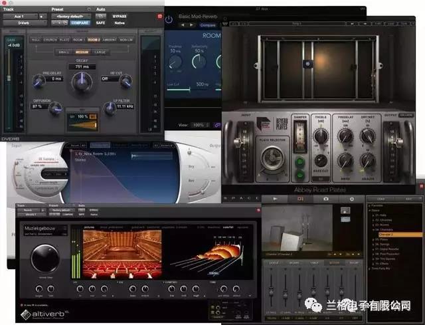Click the D-Verb HF Cut knob
Screen dimensions: 425x325
pyautogui.click(x=126, y=81)
